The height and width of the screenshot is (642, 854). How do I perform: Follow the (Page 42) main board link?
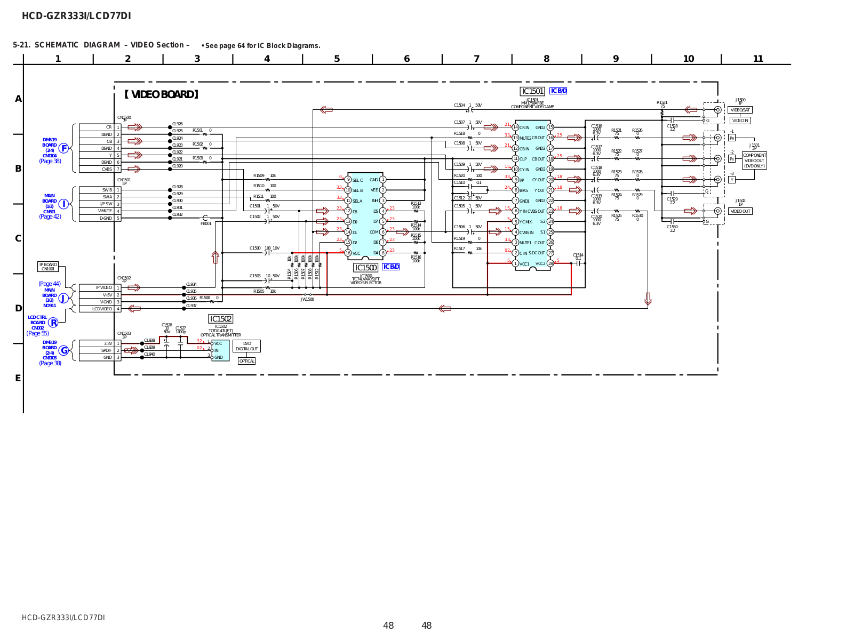pos(50,216)
